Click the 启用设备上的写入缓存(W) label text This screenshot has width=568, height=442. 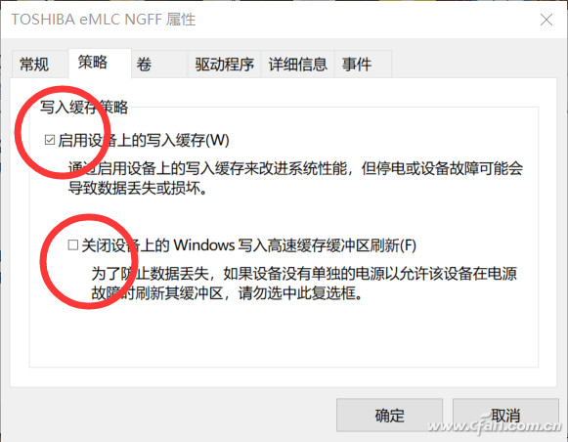(144, 140)
